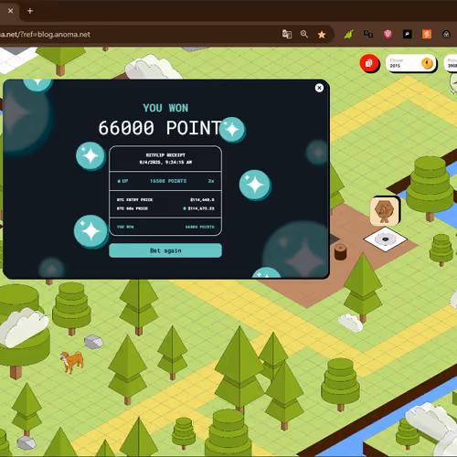457x457 pixels.
Task: Click the Bet again button
Action: coord(165,250)
